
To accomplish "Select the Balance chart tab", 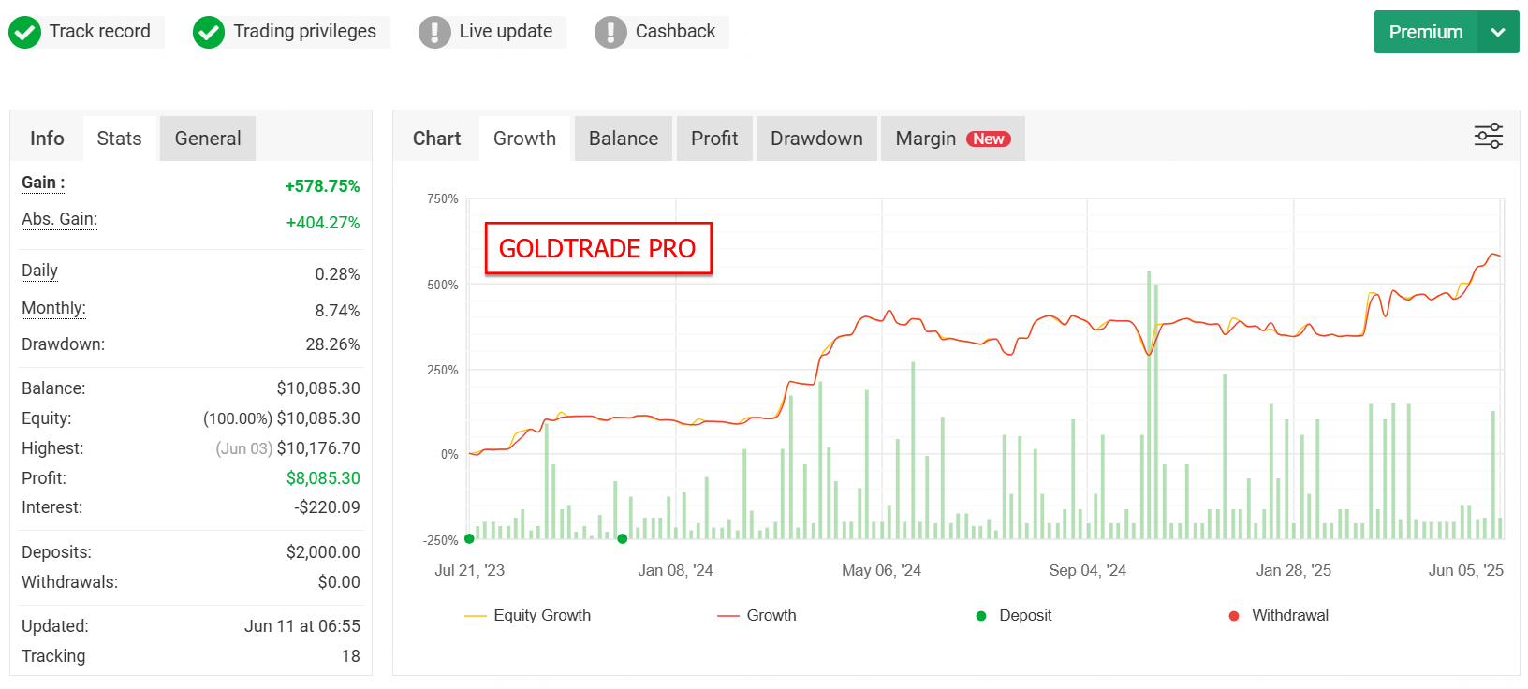I will tap(623, 138).
